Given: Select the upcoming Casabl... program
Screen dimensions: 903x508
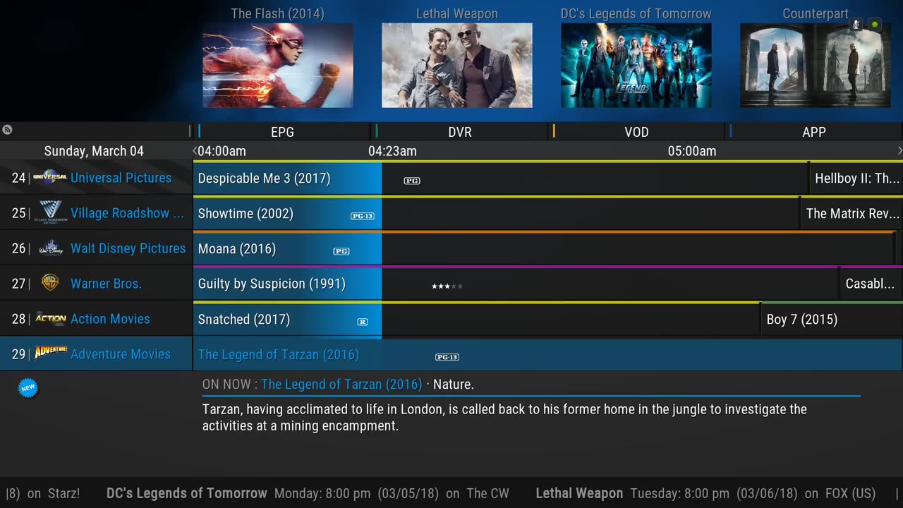Looking at the screenshot, I should [872, 284].
